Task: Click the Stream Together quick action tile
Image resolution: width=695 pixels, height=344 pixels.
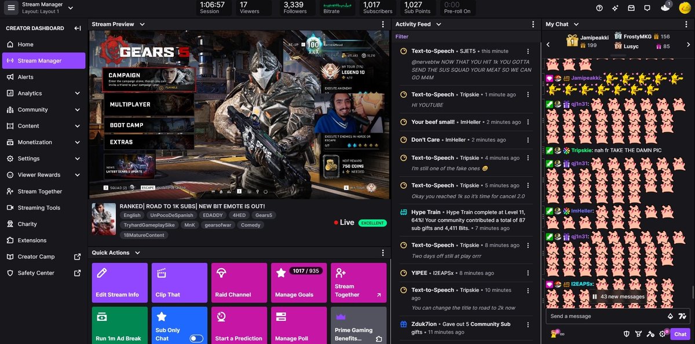Action: pos(359,283)
